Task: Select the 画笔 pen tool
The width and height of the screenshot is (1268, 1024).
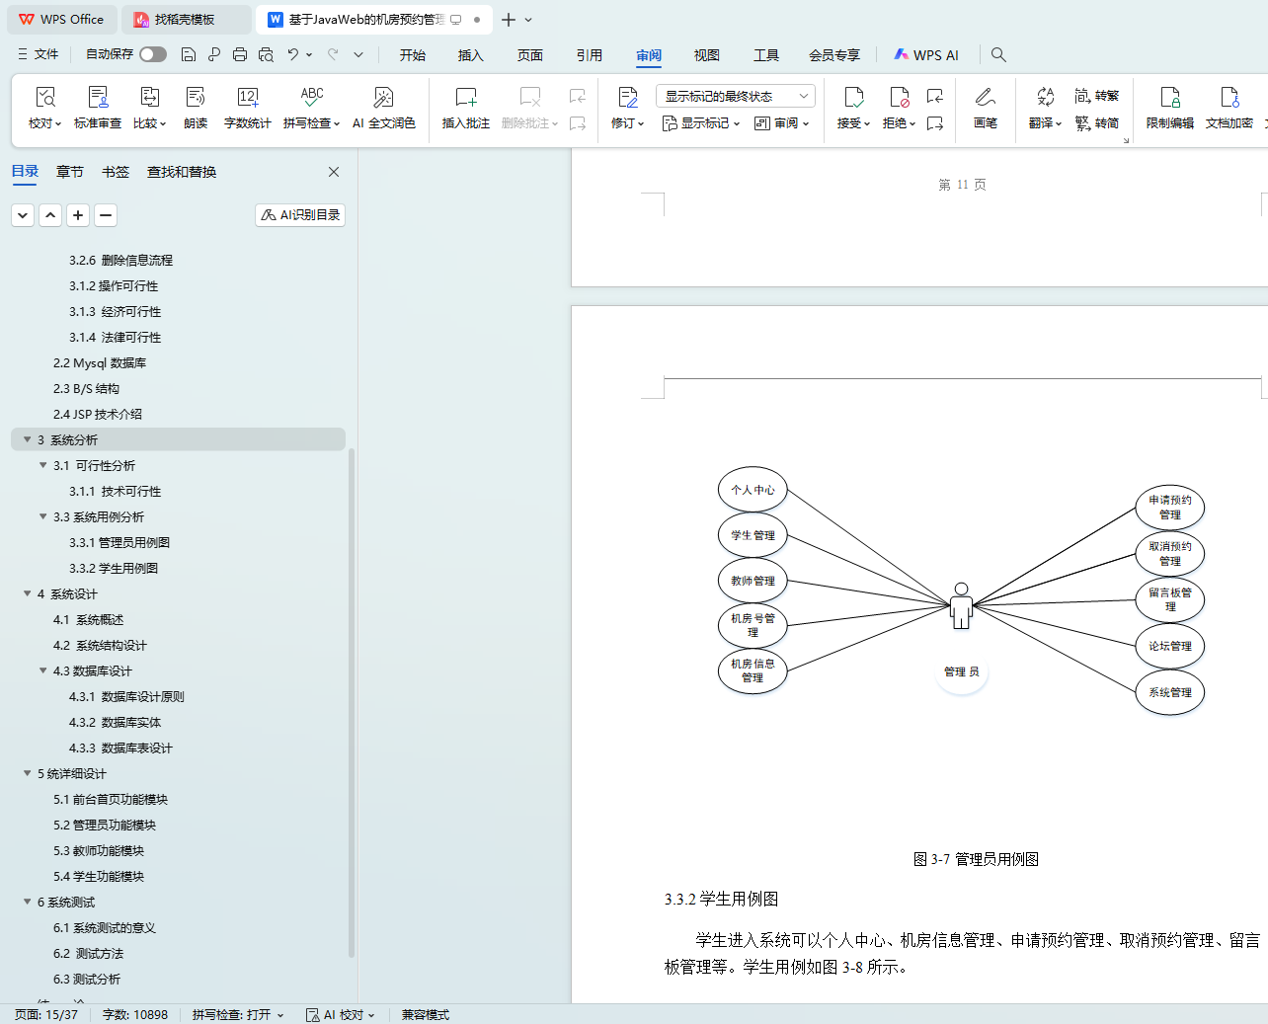Action: 985,107
